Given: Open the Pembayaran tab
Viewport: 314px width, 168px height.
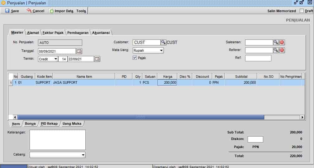Looking at the screenshot, I should [78, 32].
